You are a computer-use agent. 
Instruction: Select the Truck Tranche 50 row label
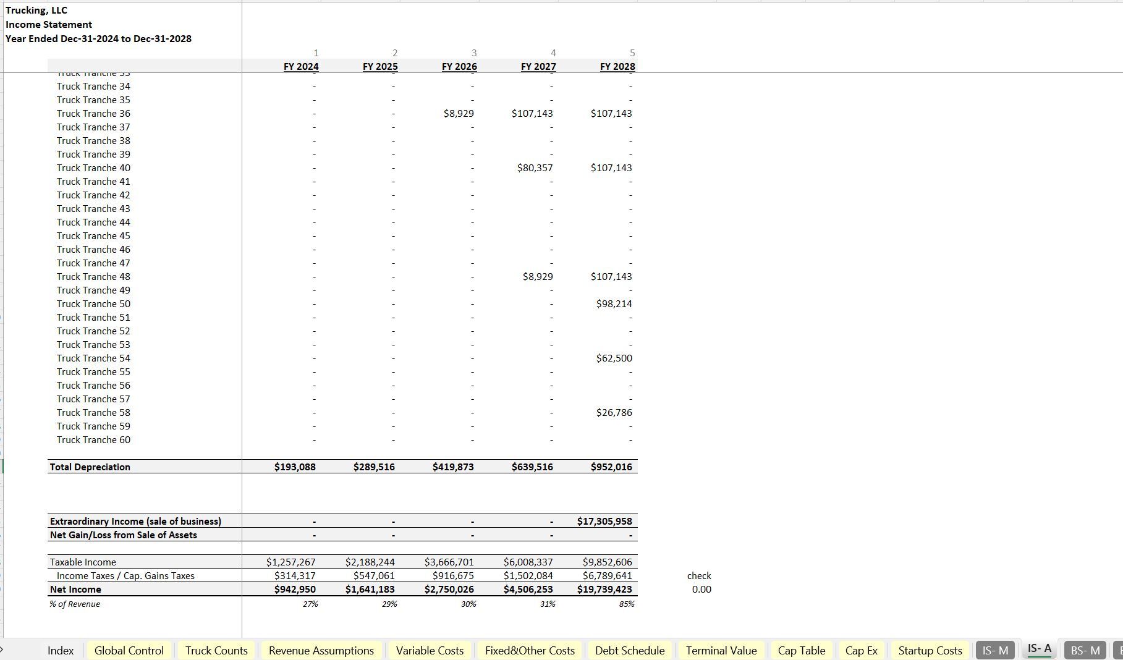93,303
